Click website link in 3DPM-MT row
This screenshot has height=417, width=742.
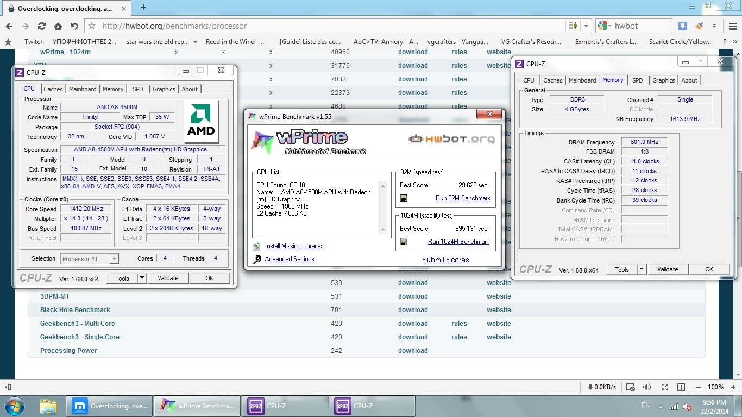(499, 296)
